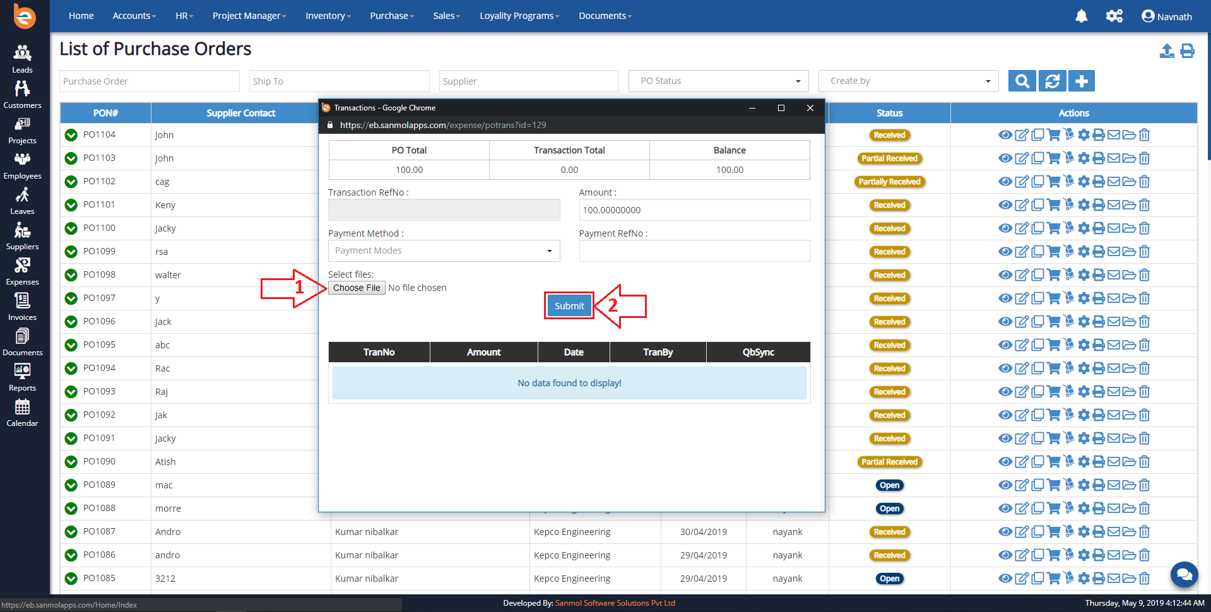Viewport: 1211px width, 612px height.
Task: Expand the Sales menu
Action: (447, 16)
